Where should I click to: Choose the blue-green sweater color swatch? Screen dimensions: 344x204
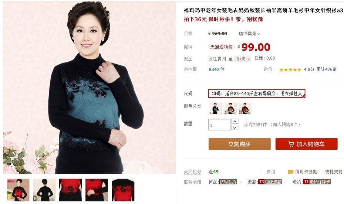tap(215, 108)
